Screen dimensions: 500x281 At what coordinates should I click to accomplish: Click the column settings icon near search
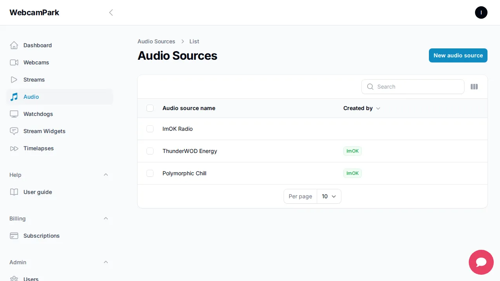click(474, 87)
